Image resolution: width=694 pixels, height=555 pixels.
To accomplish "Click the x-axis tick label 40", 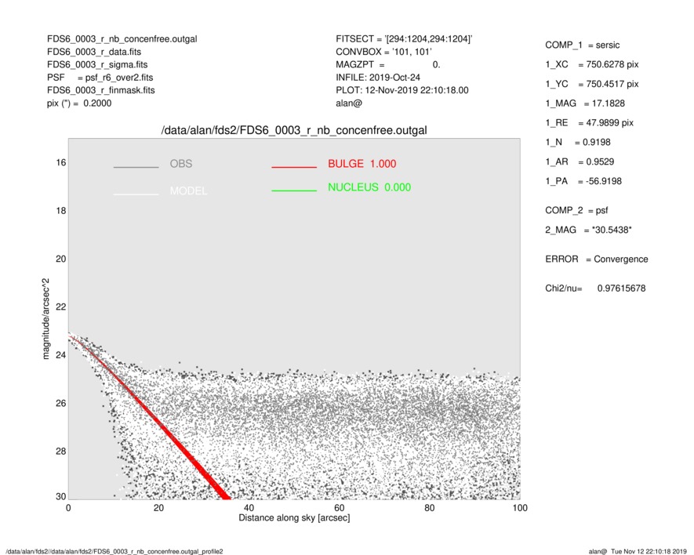I will coord(249,508).
